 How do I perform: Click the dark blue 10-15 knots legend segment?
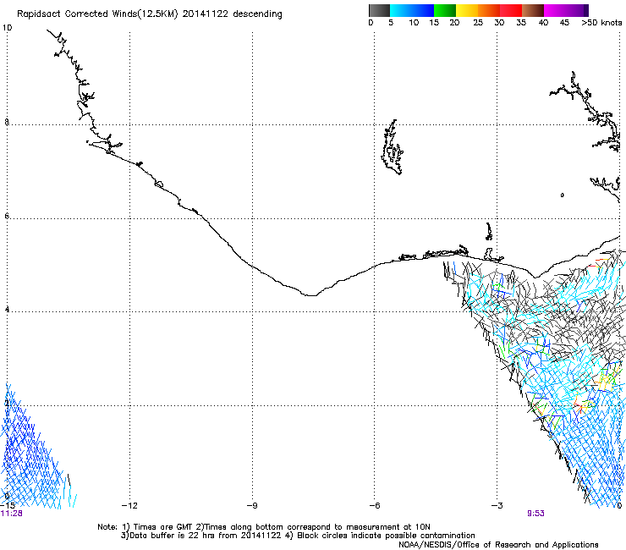pos(423,10)
